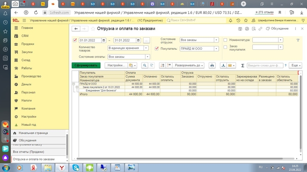Click the sum sigma icon
Viewport: 307px width, 172px height.
click(x=243, y=66)
